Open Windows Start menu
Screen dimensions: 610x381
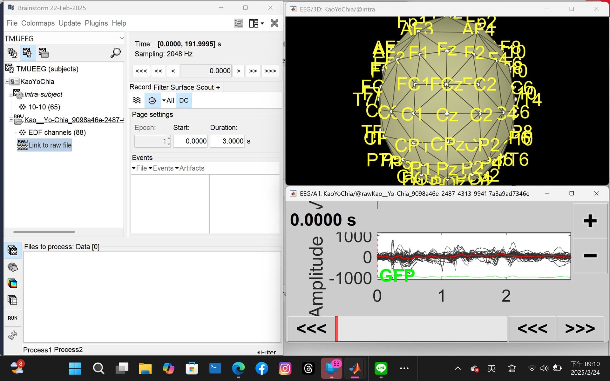point(75,368)
